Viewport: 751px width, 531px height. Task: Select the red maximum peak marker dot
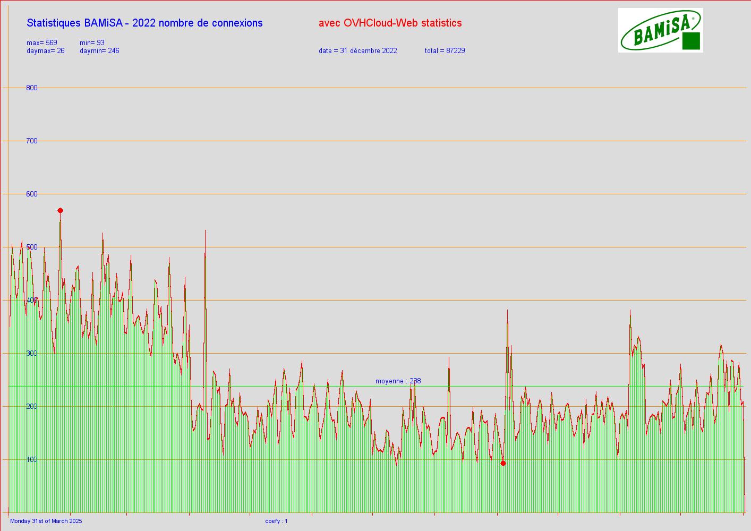click(60, 211)
